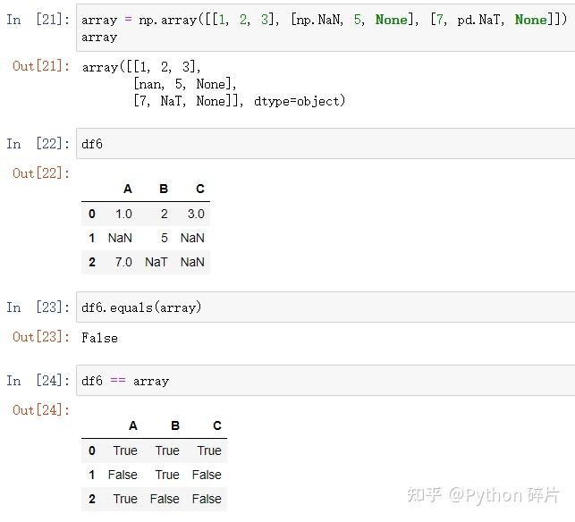
Task: Click value 3.0 in df6 table
Action: click(x=196, y=214)
